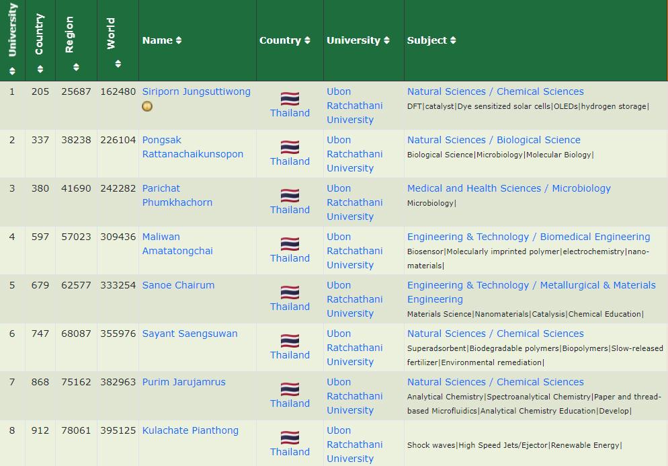668x466 pixels.
Task: Click Thailand link in Maliwan Amatatongchai row
Action: click(290, 258)
